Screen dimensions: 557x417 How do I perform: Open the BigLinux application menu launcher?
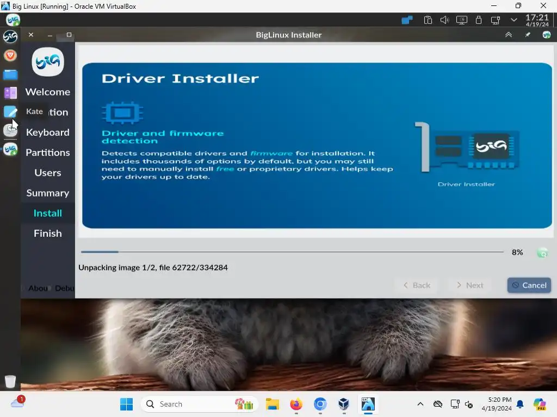click(13, 20)
